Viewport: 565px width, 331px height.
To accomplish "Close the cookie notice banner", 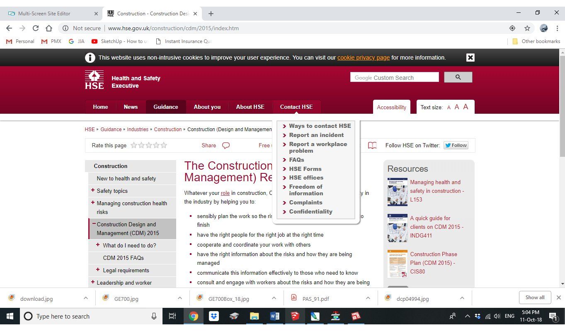I will pyautogui.click(x=470, y=58).
